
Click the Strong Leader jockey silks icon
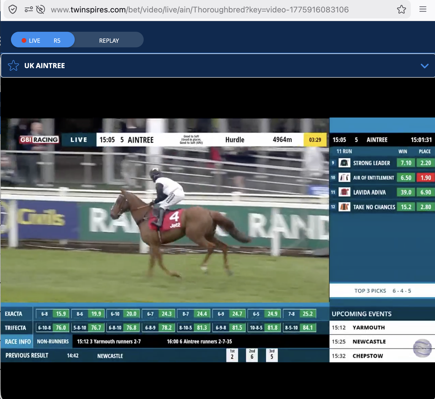344,163
